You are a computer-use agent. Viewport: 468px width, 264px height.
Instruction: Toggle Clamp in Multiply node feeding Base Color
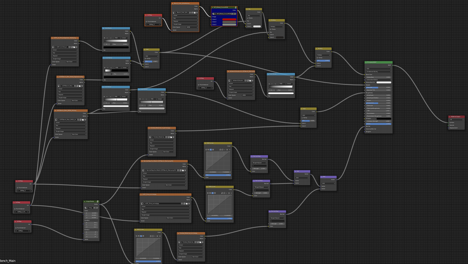pos(317,58)
